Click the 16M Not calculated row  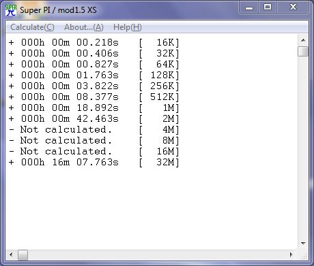94,151
